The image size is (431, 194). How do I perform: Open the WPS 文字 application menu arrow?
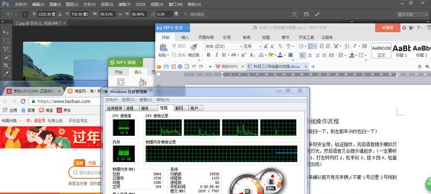coord(188,28)
